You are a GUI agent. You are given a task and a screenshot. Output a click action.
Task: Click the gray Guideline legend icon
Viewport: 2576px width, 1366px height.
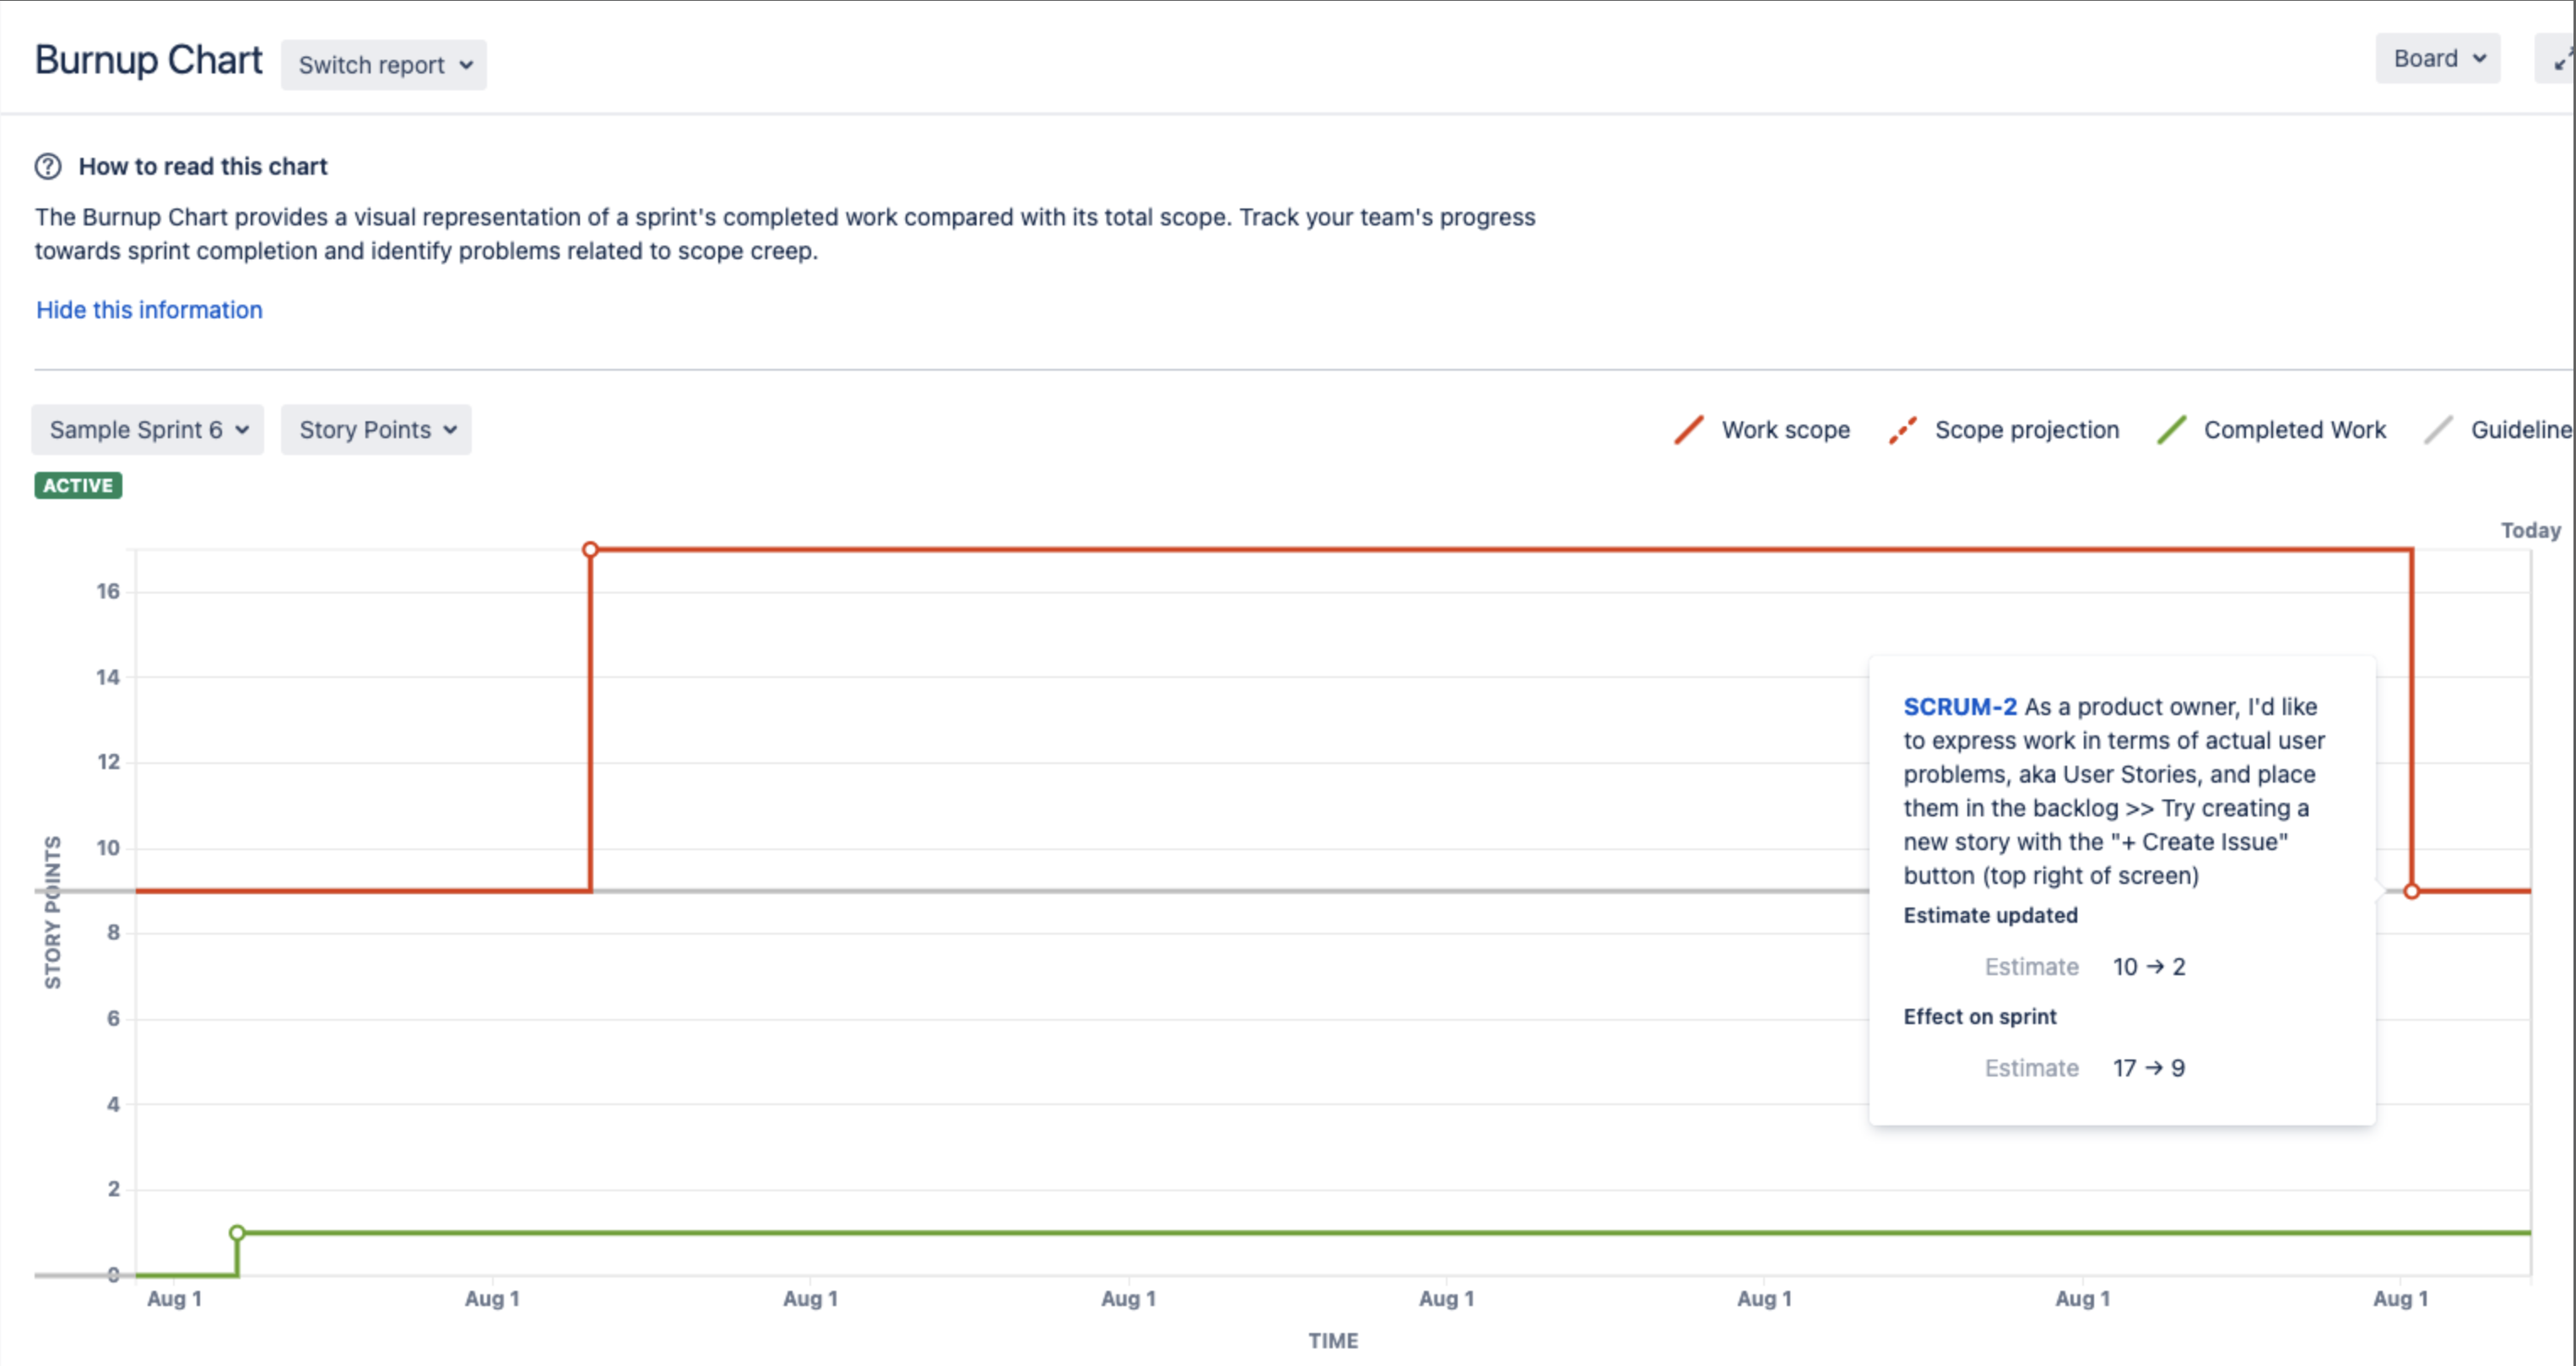2439,430
